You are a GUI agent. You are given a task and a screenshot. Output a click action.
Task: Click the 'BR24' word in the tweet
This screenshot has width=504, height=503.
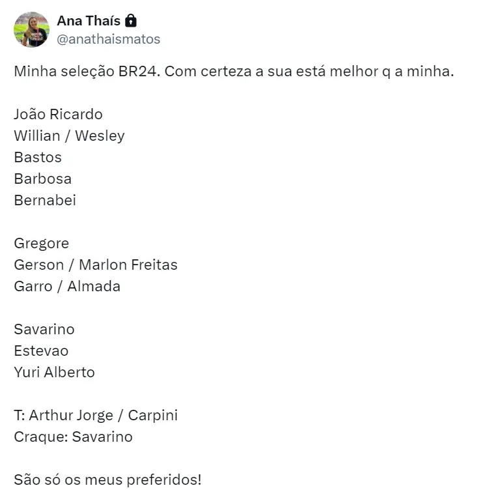click(x=137, y=71)
